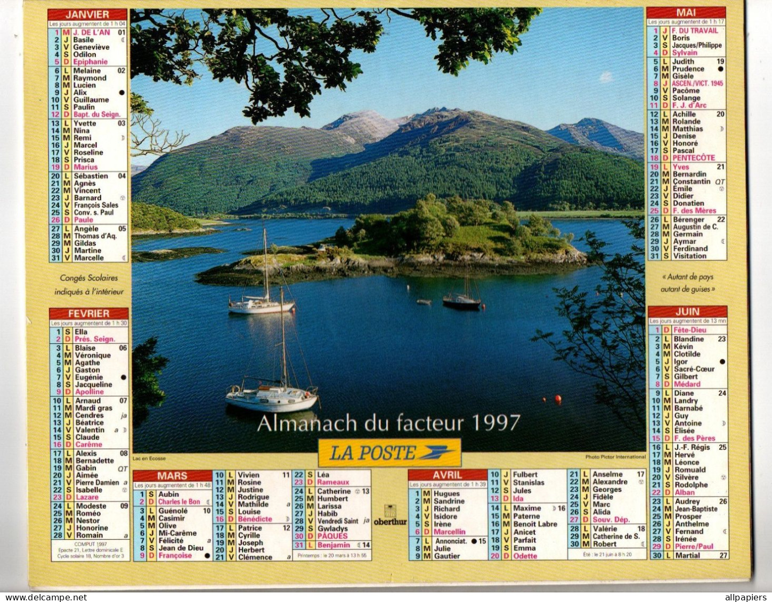Click the oberthur printer logo
This screenshot has height=602, width=772.
390,515
